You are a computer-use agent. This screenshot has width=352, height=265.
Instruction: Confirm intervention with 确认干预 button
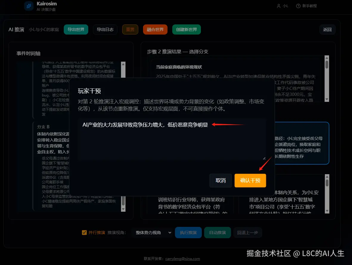(x=250, y=180)
